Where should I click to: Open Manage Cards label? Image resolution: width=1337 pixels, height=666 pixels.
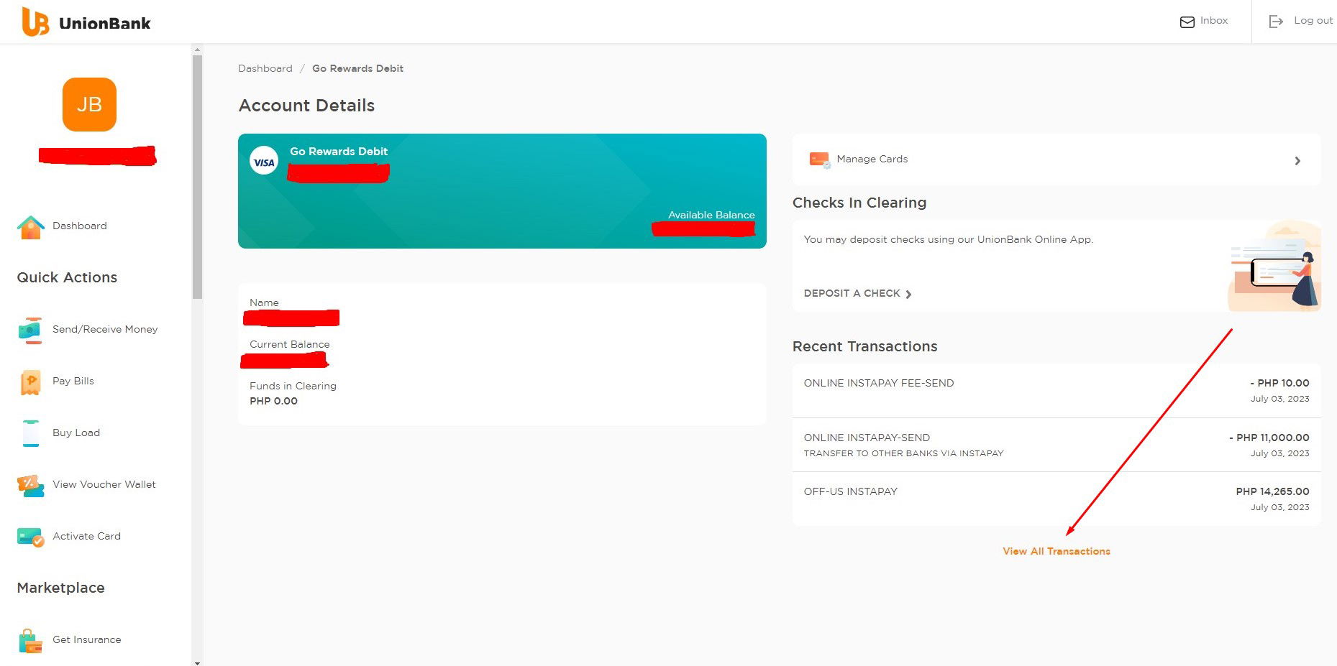coord(872,159)
